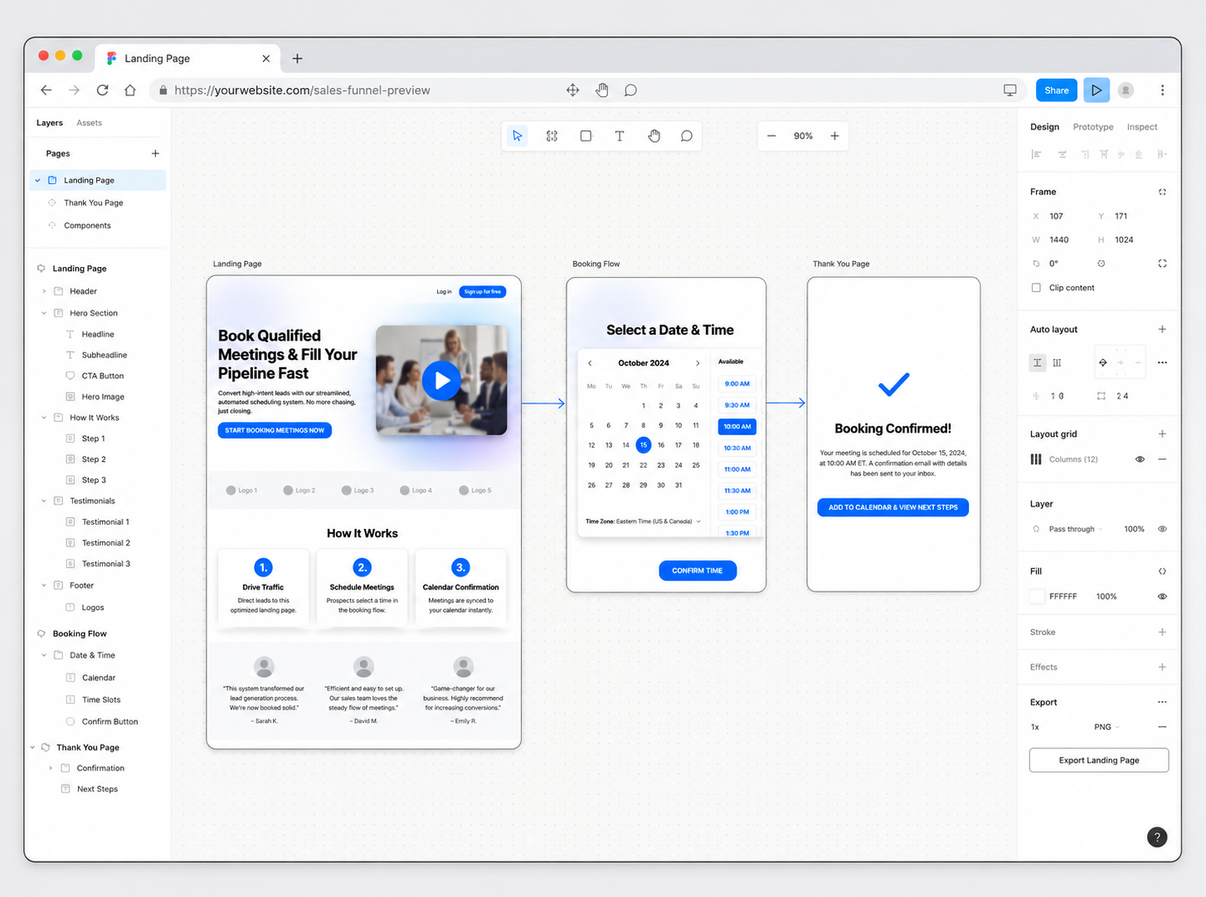Switch to the Assets tab
The height and width of the screenshot is (897, 1206).
click(90, 123)
